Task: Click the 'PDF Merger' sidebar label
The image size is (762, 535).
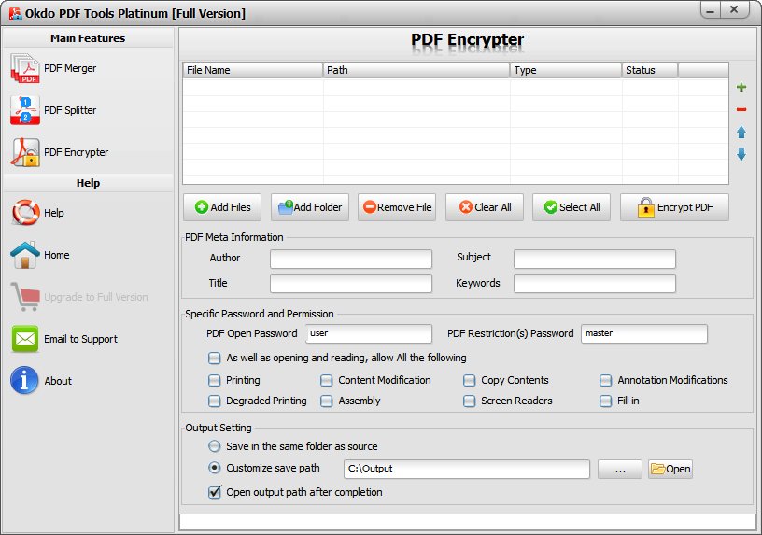Action: [70, 68]
